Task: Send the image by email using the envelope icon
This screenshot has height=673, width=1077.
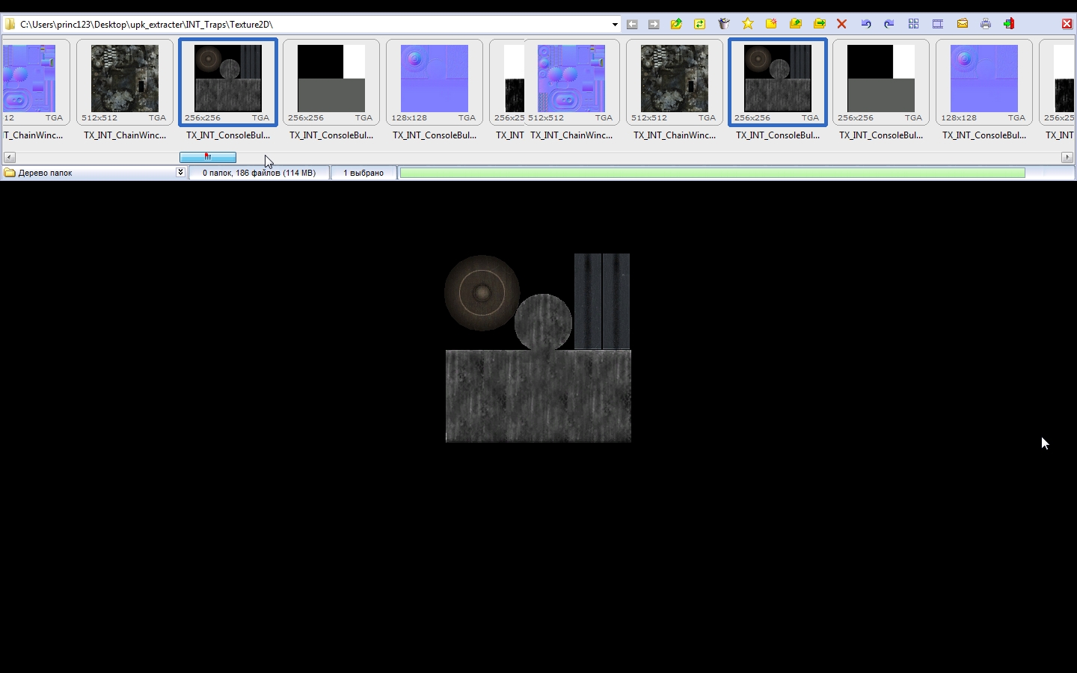Action: 963,24
